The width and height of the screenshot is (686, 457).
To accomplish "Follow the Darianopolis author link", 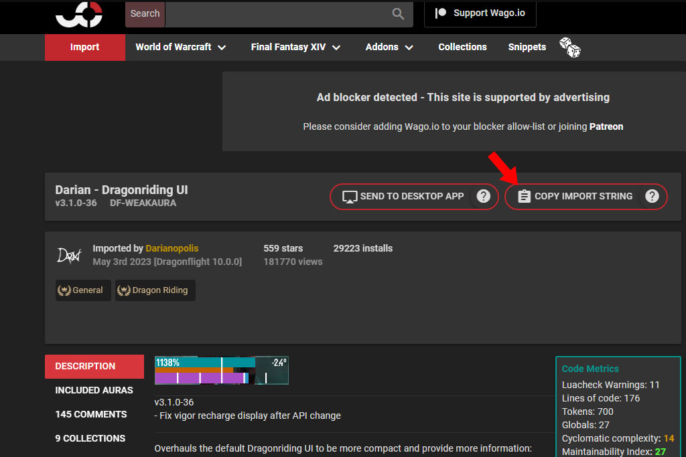I will [x=172, y=248].
